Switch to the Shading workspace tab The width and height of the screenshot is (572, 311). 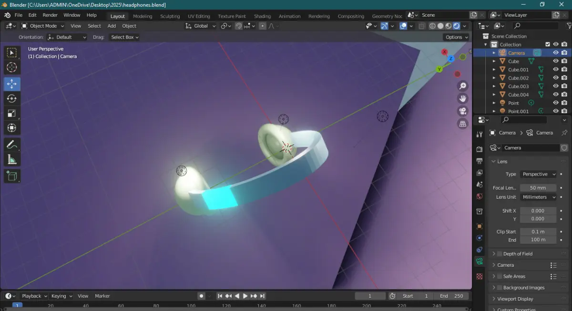tap(262, 16)
